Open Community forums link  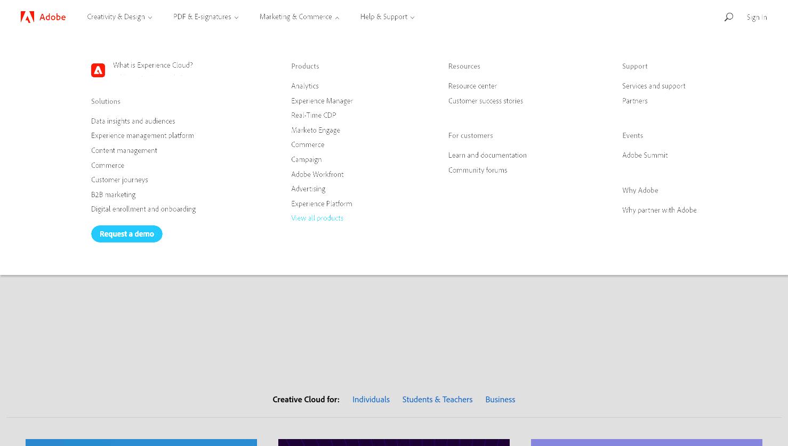[478, 170]
